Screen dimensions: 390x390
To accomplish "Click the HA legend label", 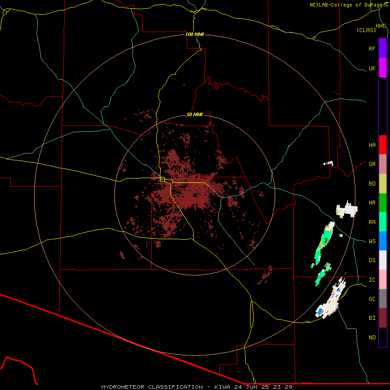I will click(x=372, y=145).
